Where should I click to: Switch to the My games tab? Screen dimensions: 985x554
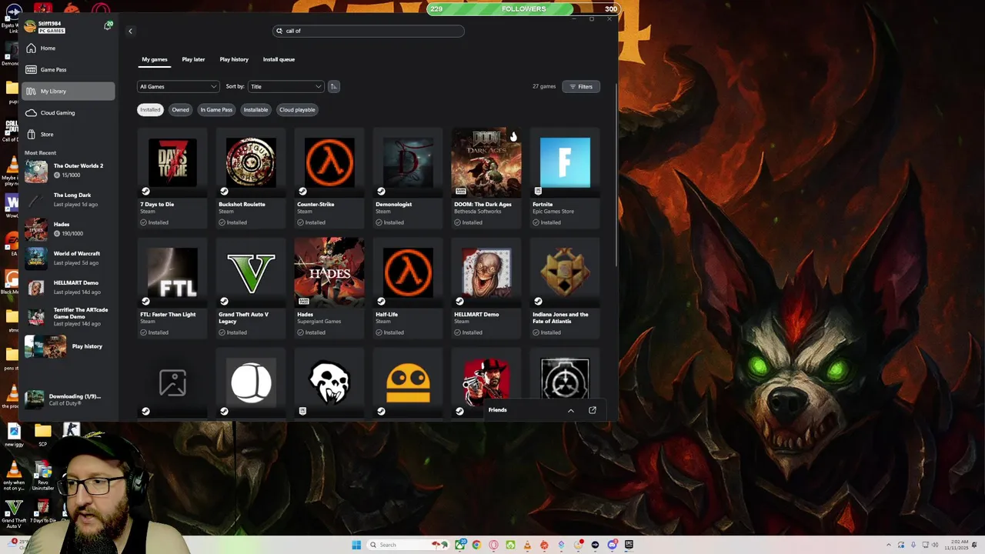pyautogui.click(x=154, y=59)
